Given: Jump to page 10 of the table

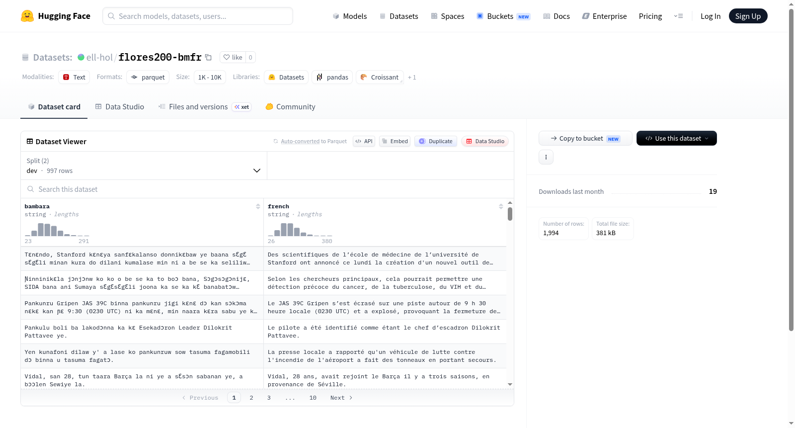Looking at the screenshot, I should coord(313,398).
